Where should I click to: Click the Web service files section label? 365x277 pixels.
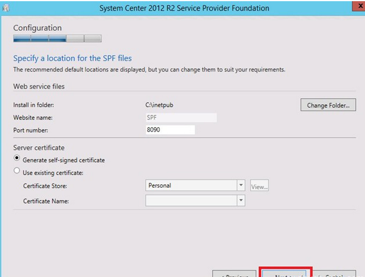pyautogui.click(x=39, y=86)
